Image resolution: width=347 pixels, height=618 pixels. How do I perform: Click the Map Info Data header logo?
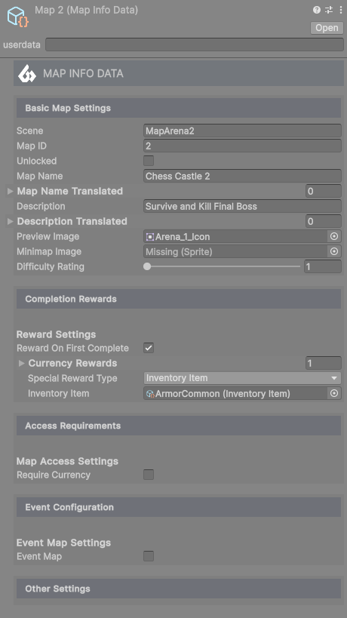pos(27,73)
